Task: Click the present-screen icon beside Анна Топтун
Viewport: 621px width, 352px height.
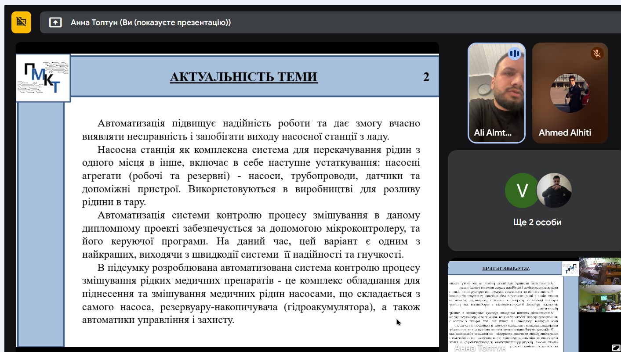Action: 55,22
